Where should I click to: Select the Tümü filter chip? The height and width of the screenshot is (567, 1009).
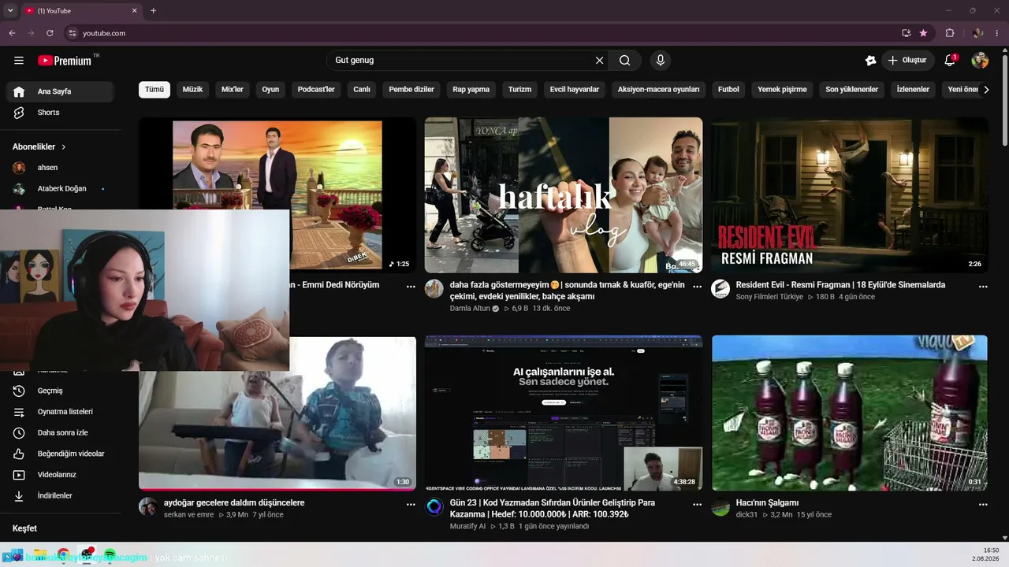coord(155,90)
